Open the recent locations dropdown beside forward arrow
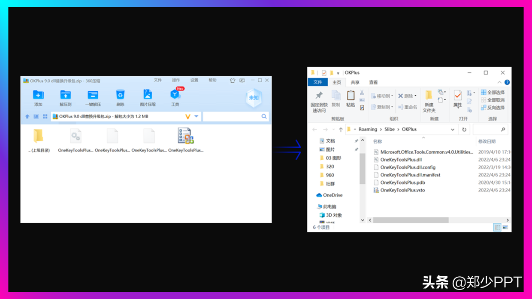 [x=333, y=129]
